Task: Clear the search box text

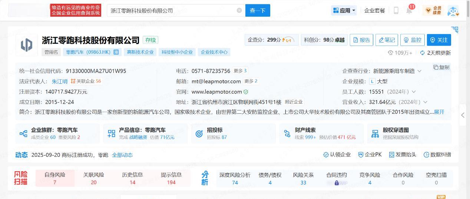Action: [239, 10]
